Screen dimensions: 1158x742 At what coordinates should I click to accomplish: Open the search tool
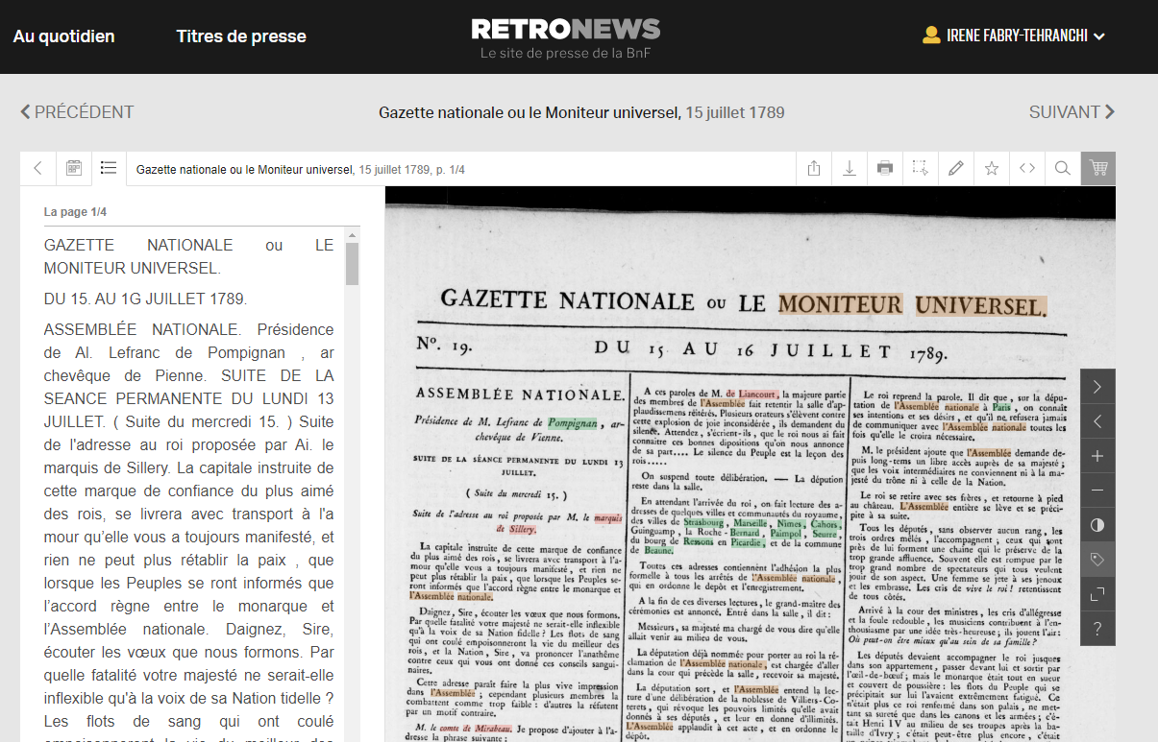point(1062,168)
